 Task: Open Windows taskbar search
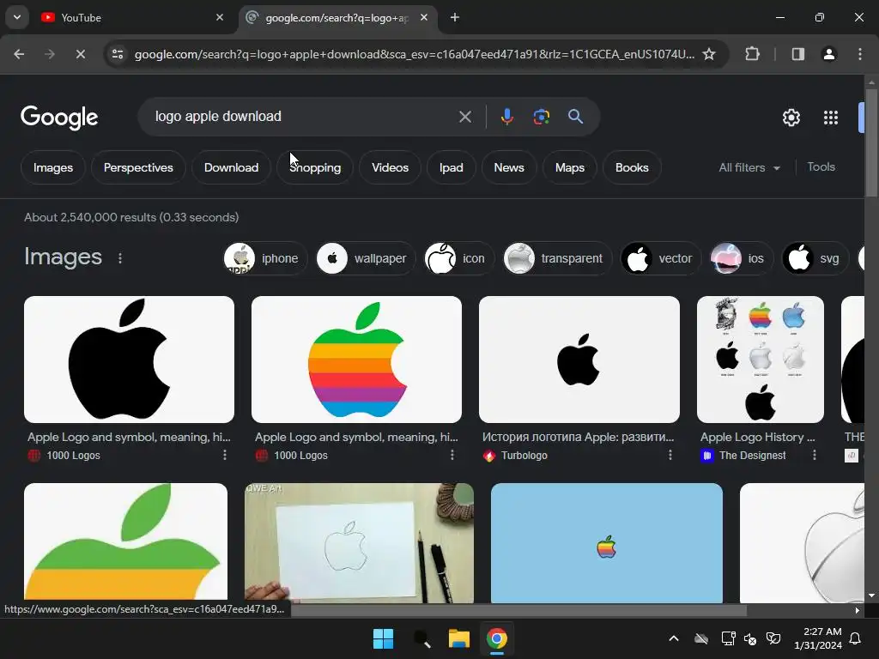point(421,638)
